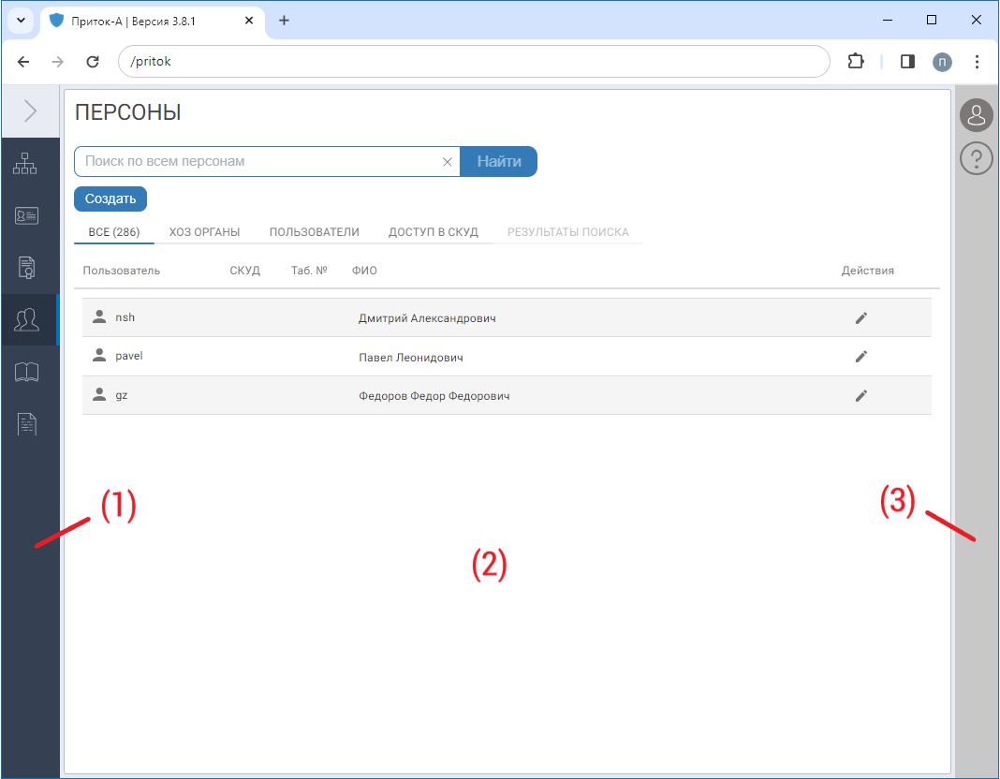The image size is (1000, 779).
Task: Select the Федоров Федор Федорович name cell
Action: pyautogui.click(x=434, y=396)
